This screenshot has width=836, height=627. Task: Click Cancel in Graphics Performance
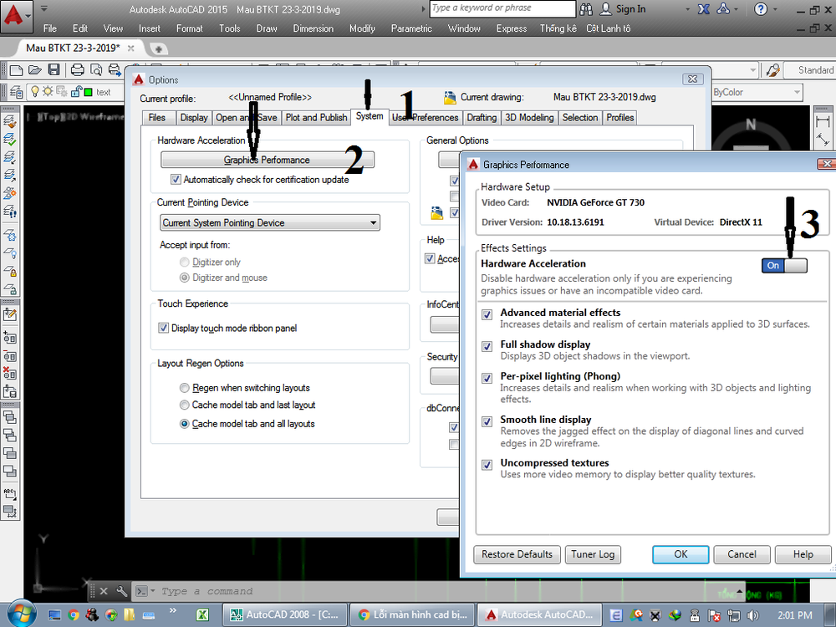742,554
